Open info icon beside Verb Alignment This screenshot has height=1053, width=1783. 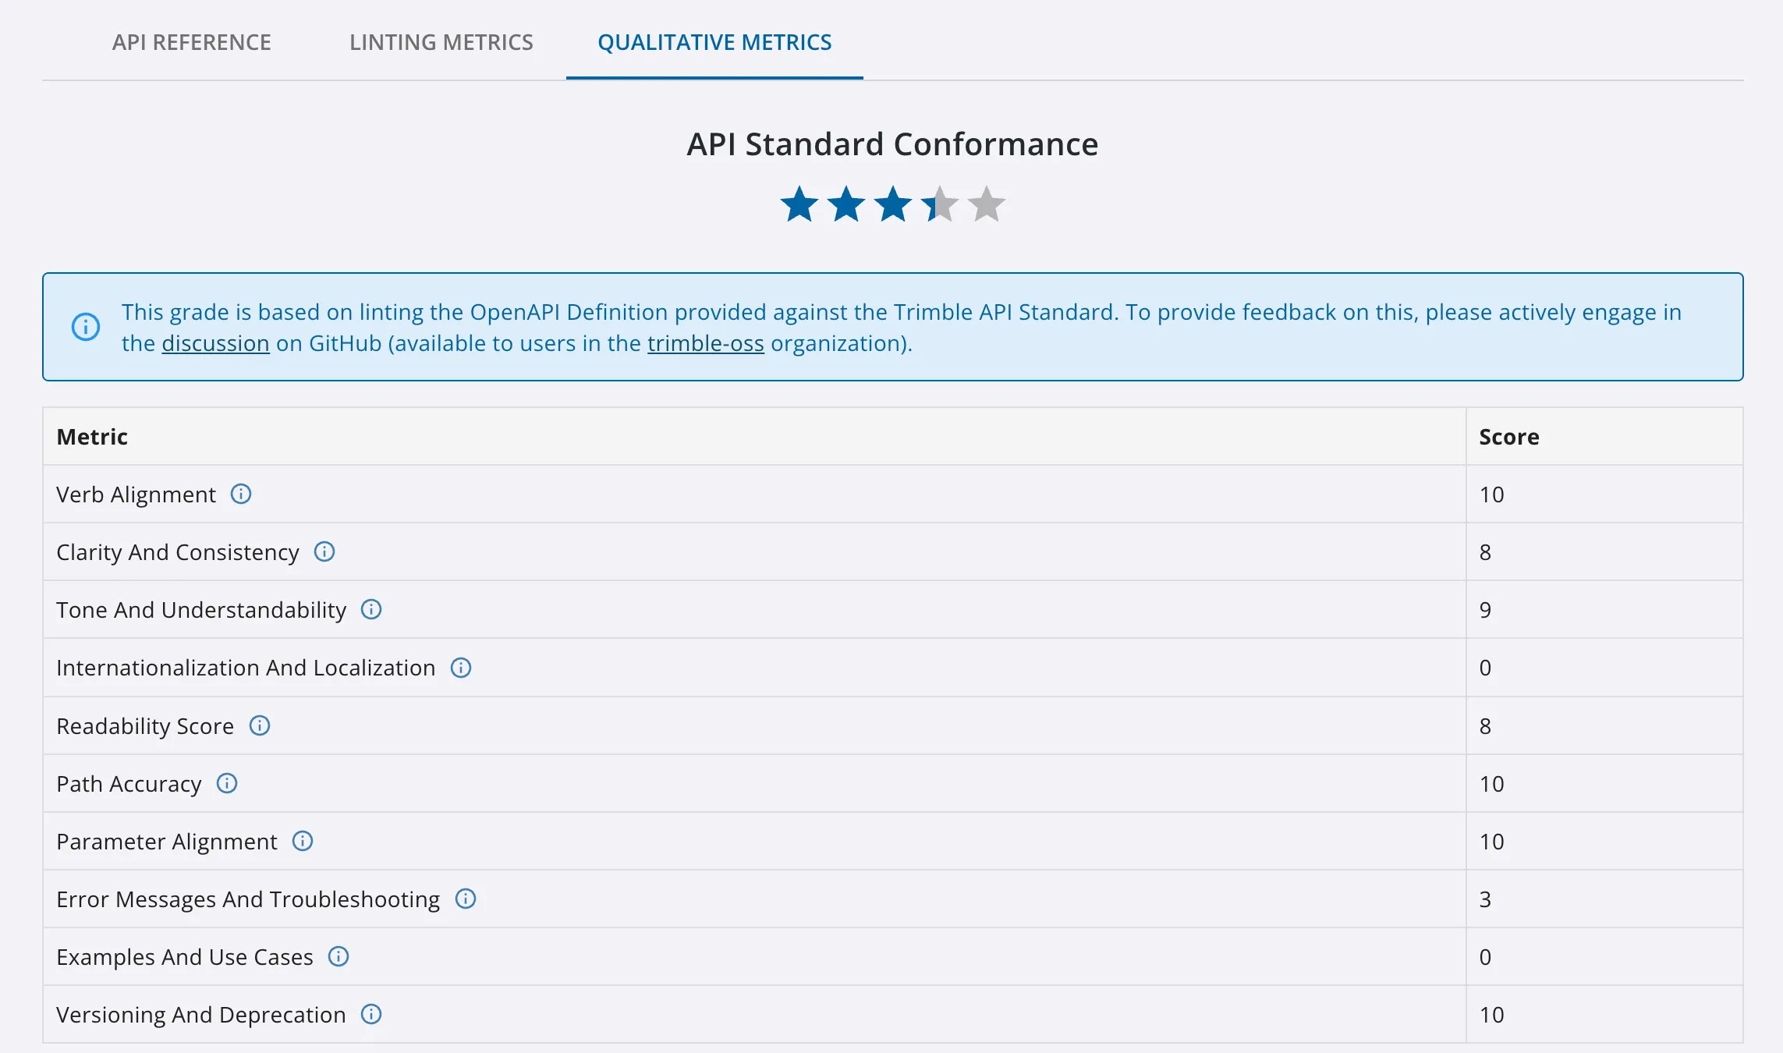[x=241, y=494]
